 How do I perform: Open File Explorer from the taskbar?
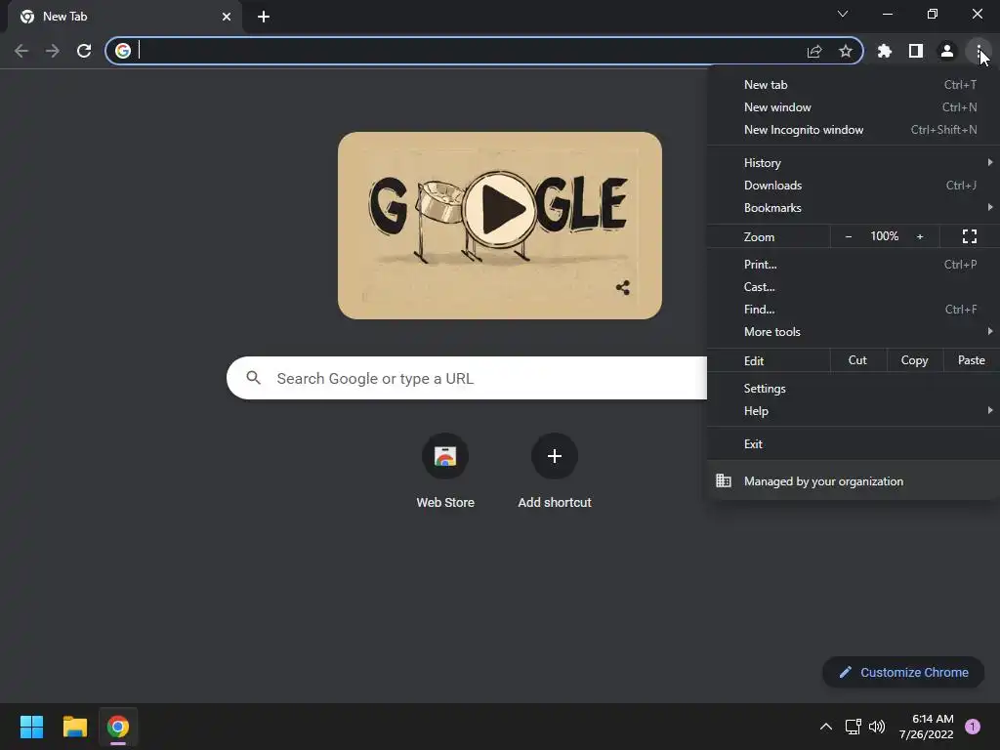[74, 727]
